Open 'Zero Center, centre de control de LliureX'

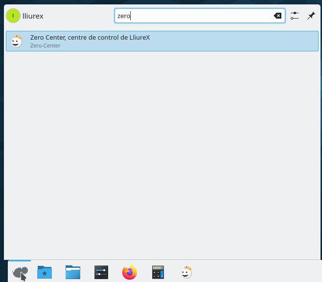[90, 37]
